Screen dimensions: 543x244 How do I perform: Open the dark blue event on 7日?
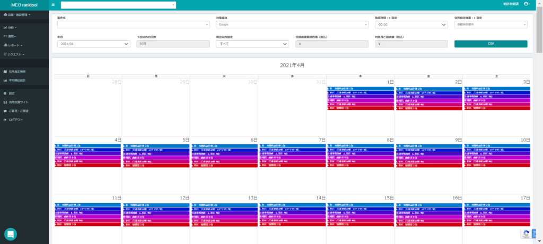[292, 150]
